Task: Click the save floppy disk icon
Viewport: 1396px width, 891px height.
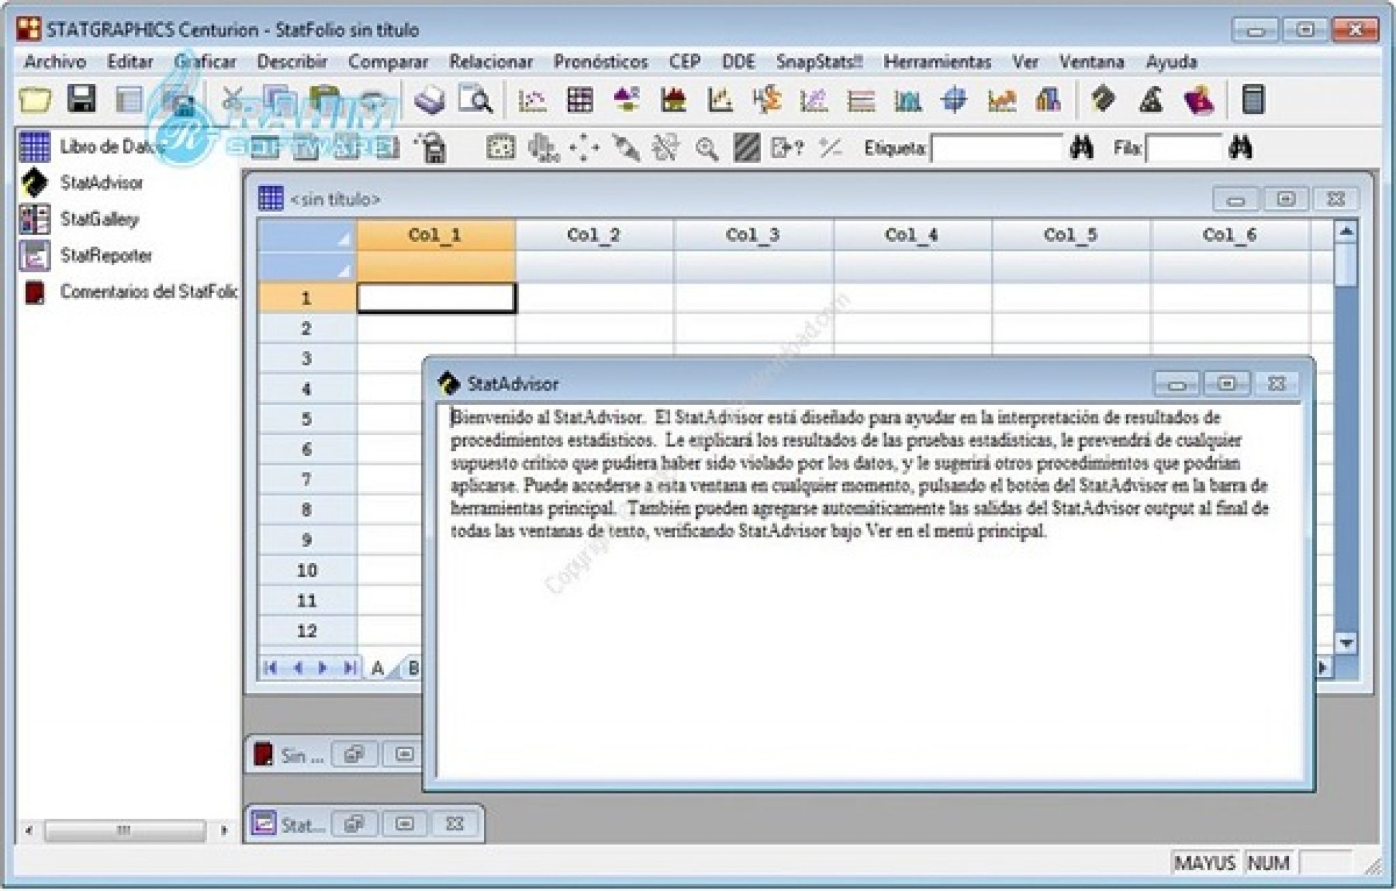Action: point(82,100)
